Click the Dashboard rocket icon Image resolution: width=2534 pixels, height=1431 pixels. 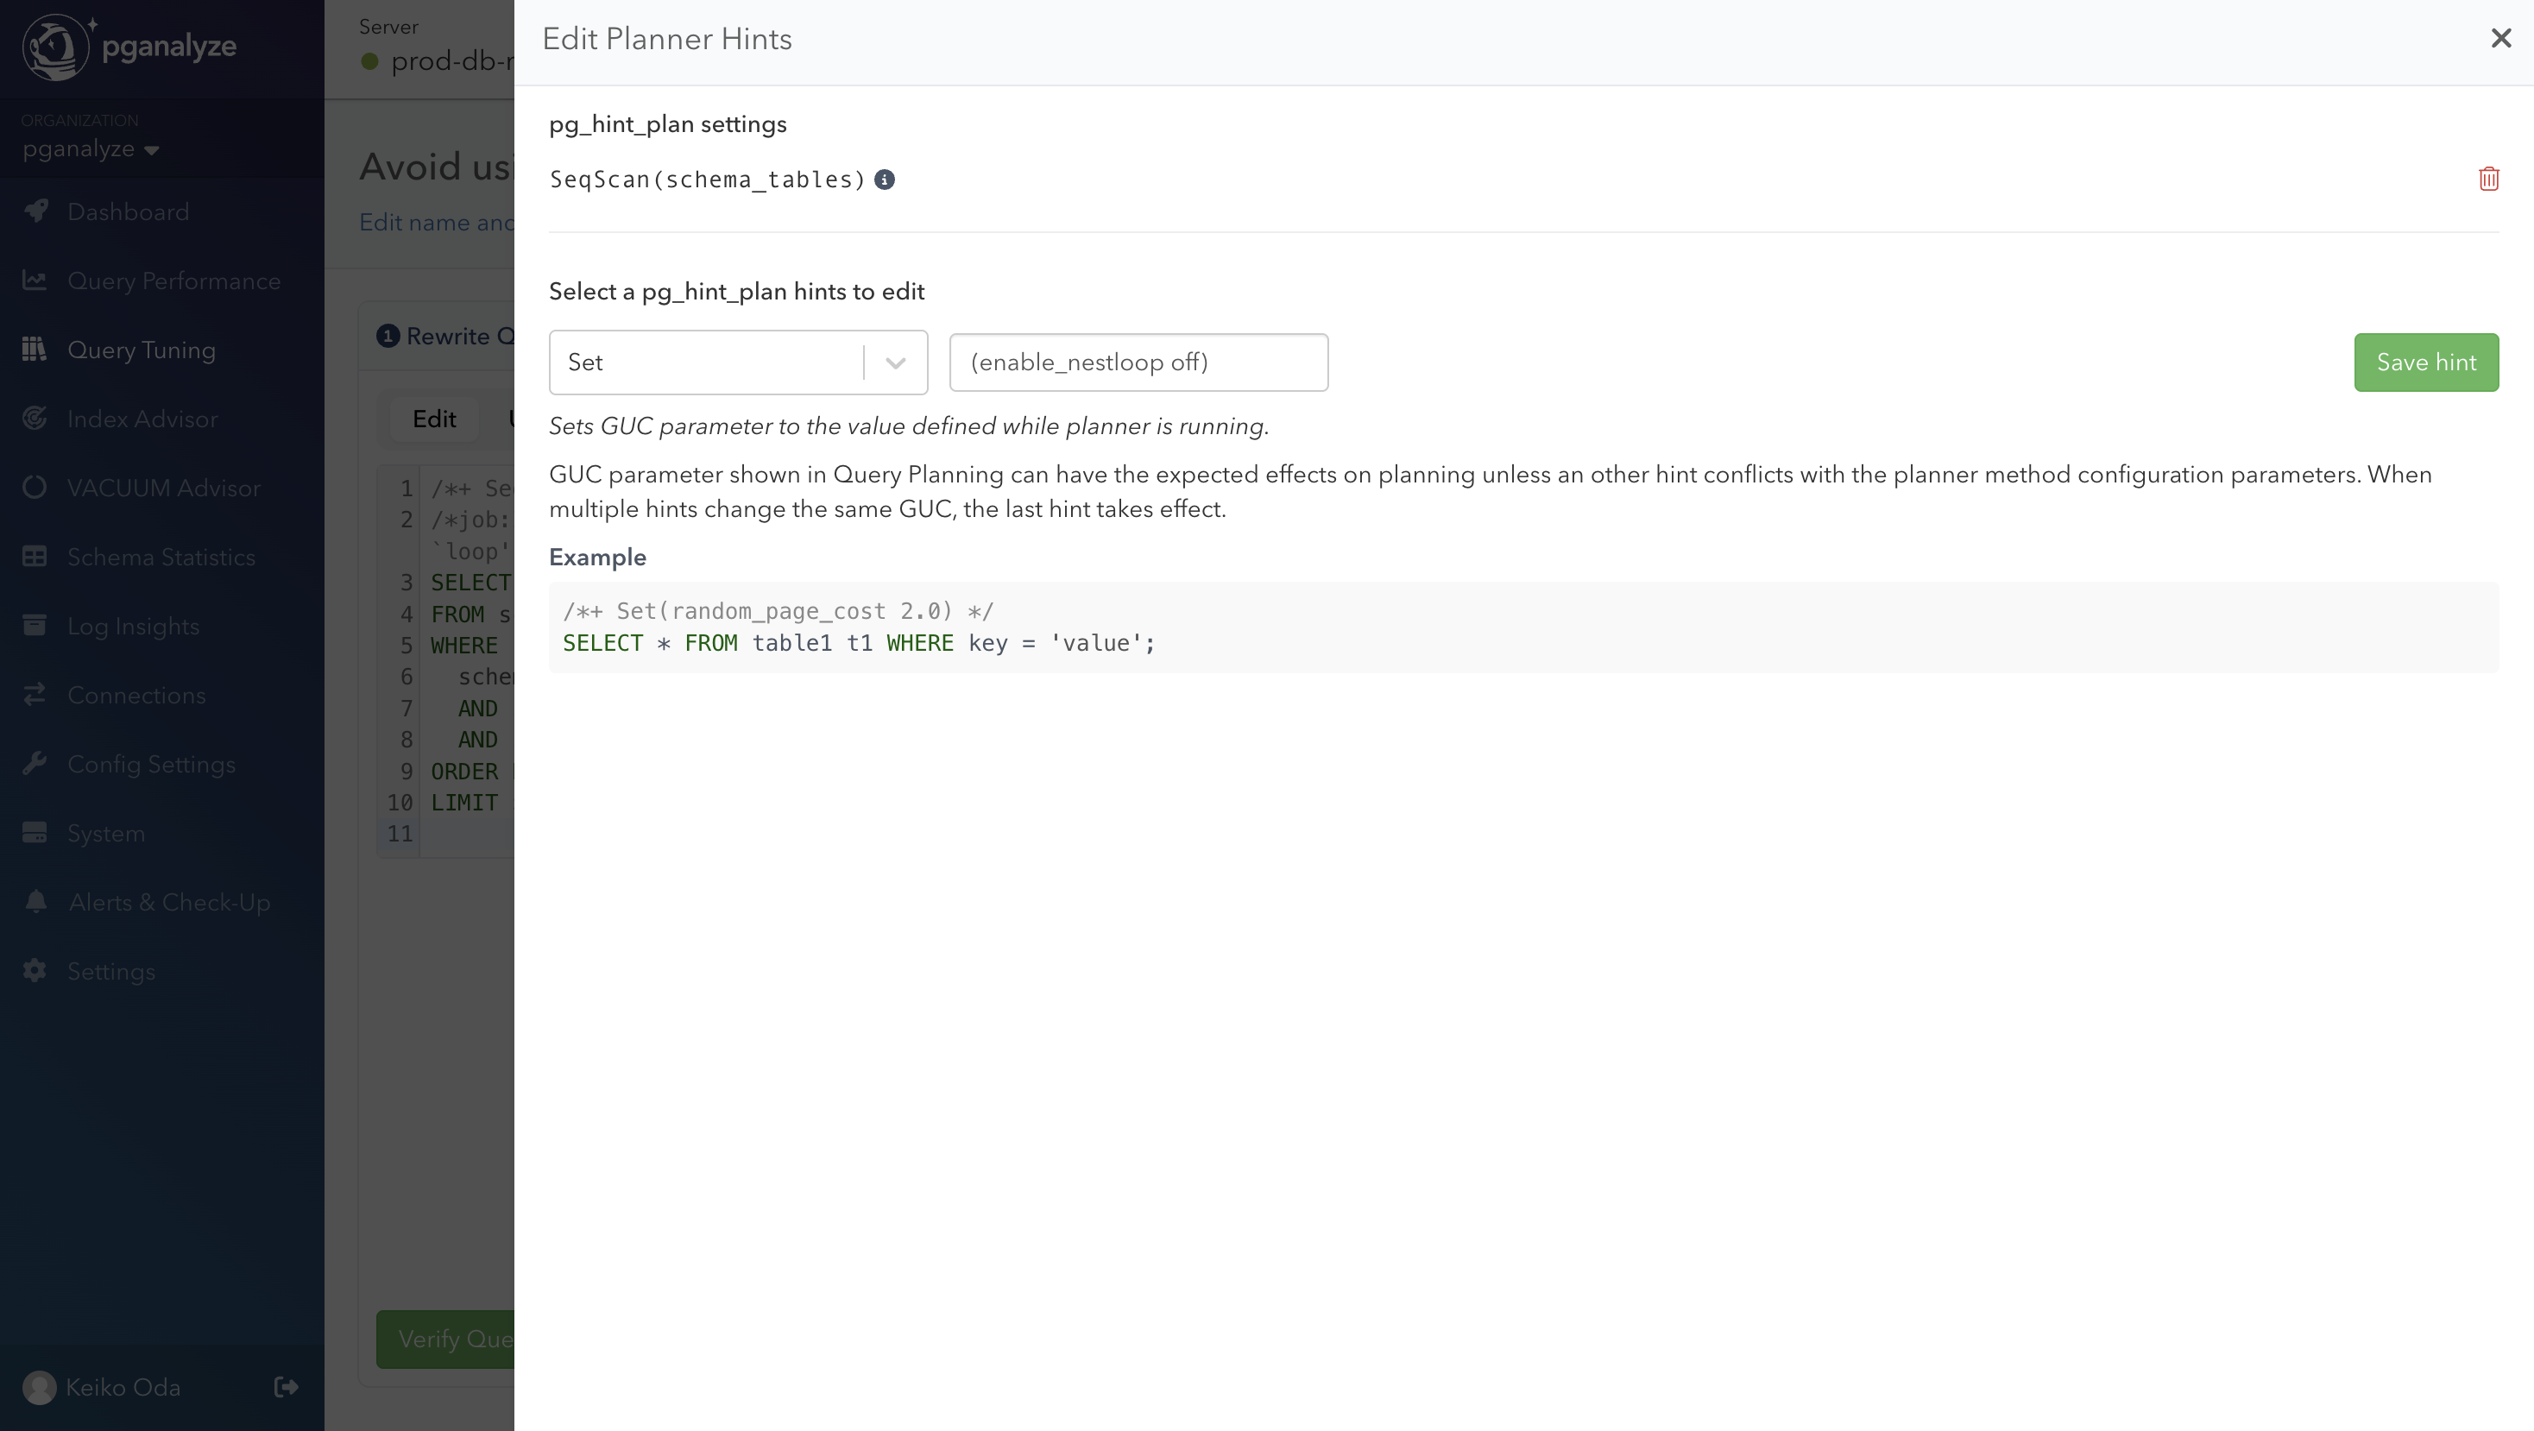(35, 211)
